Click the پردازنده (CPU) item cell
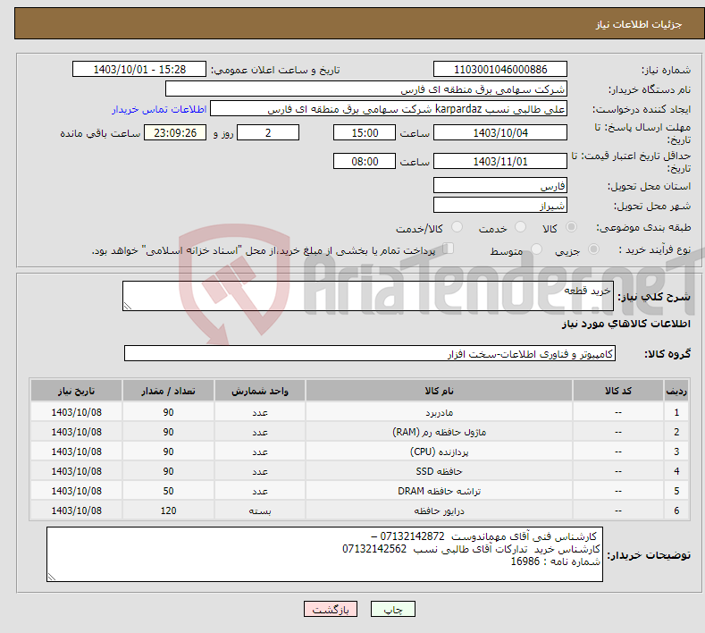Viewport: 705px width, 633px height. click(439, 452)
